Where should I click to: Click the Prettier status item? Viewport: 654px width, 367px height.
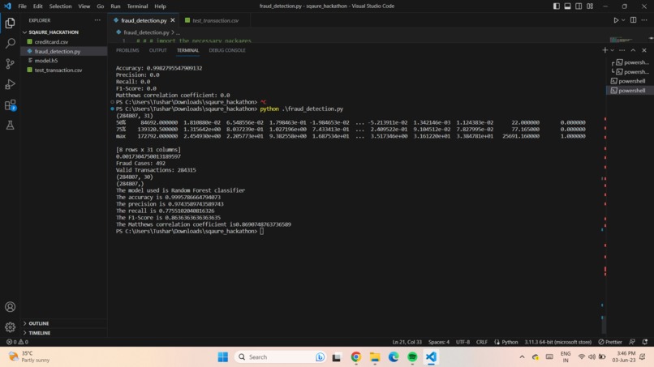click(x=610, y=342)
